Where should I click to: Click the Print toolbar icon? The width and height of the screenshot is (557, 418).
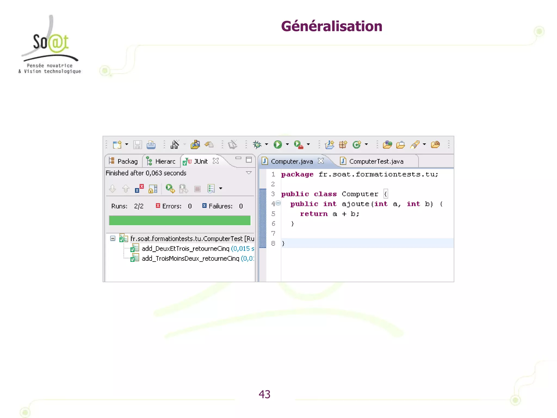click(151, 145)
